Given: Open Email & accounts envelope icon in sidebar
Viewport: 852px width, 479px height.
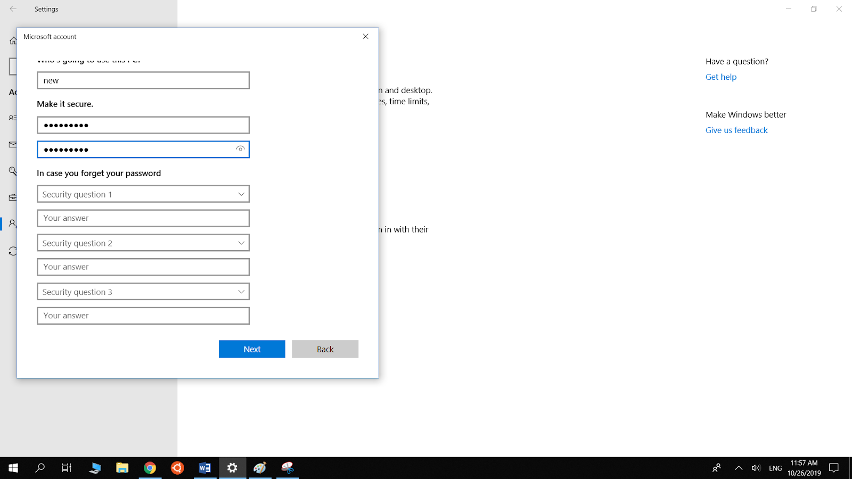Looking at the screenshot, I should [13, 144].
